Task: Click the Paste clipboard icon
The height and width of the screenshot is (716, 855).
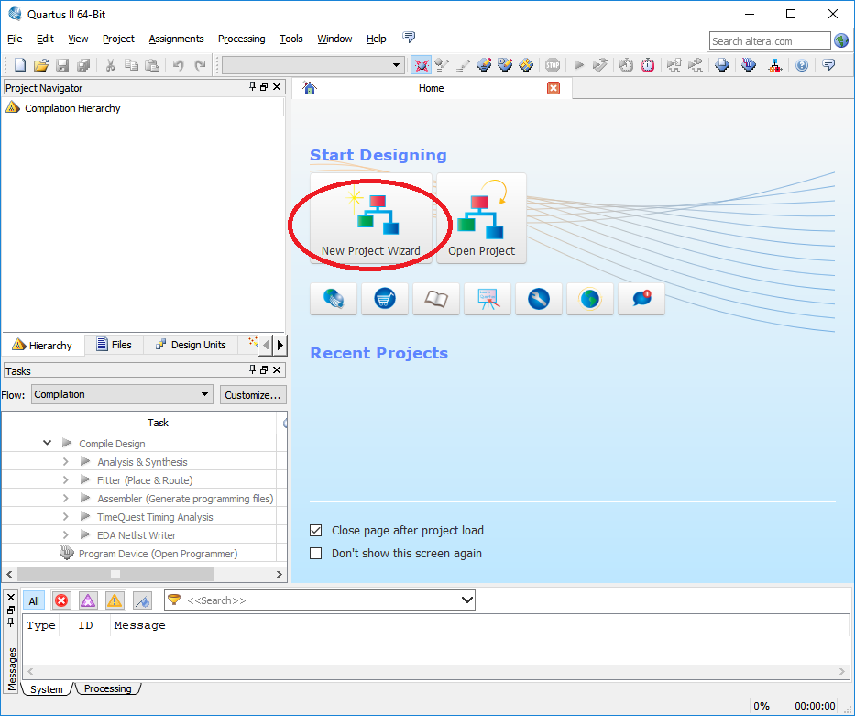Action: (152, 65)
